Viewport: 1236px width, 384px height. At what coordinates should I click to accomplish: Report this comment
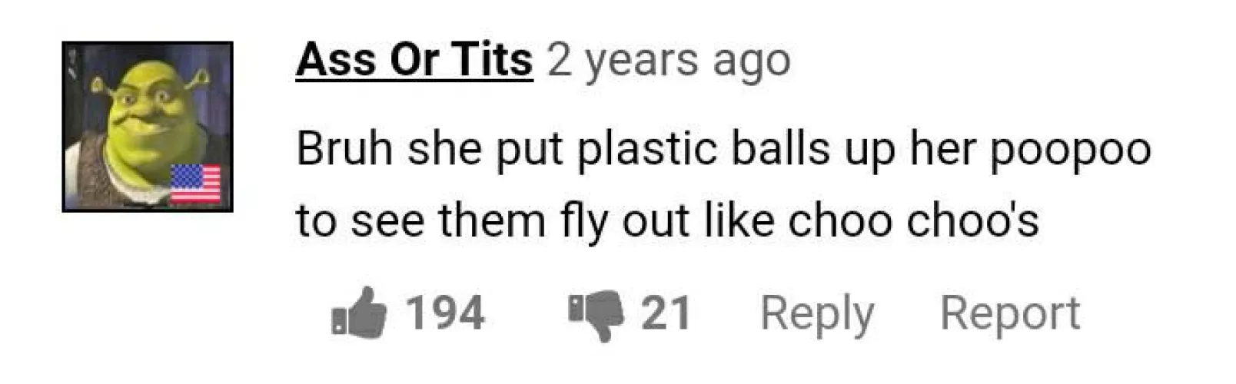pyautogui.click(x=1010, y=314)
